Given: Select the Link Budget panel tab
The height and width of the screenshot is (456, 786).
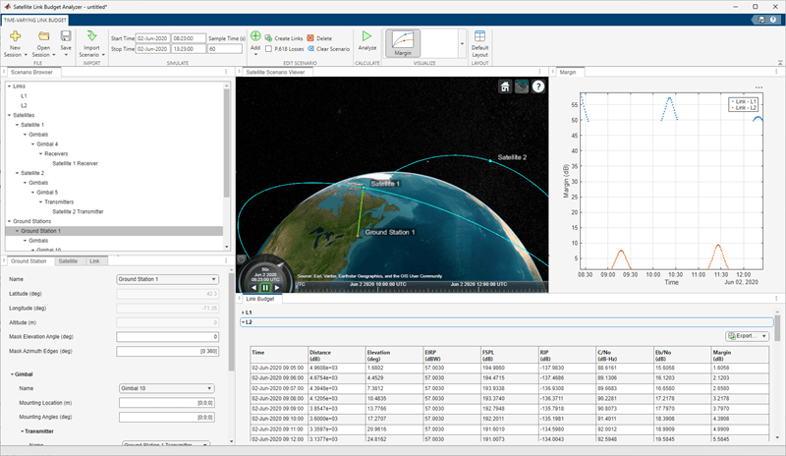Looking at the screenshot, I should point(260,299).
